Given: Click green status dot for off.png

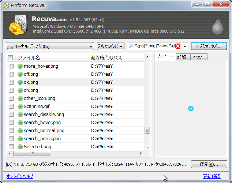Looking at the screenshot, I should tap(20, 74).
